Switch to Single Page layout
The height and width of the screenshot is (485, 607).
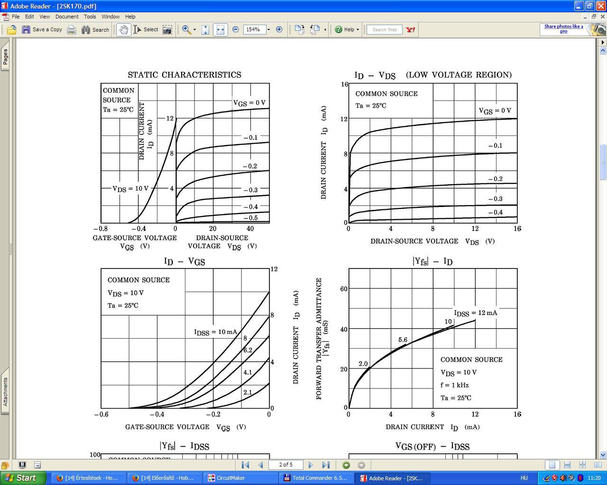coord(552,465)
